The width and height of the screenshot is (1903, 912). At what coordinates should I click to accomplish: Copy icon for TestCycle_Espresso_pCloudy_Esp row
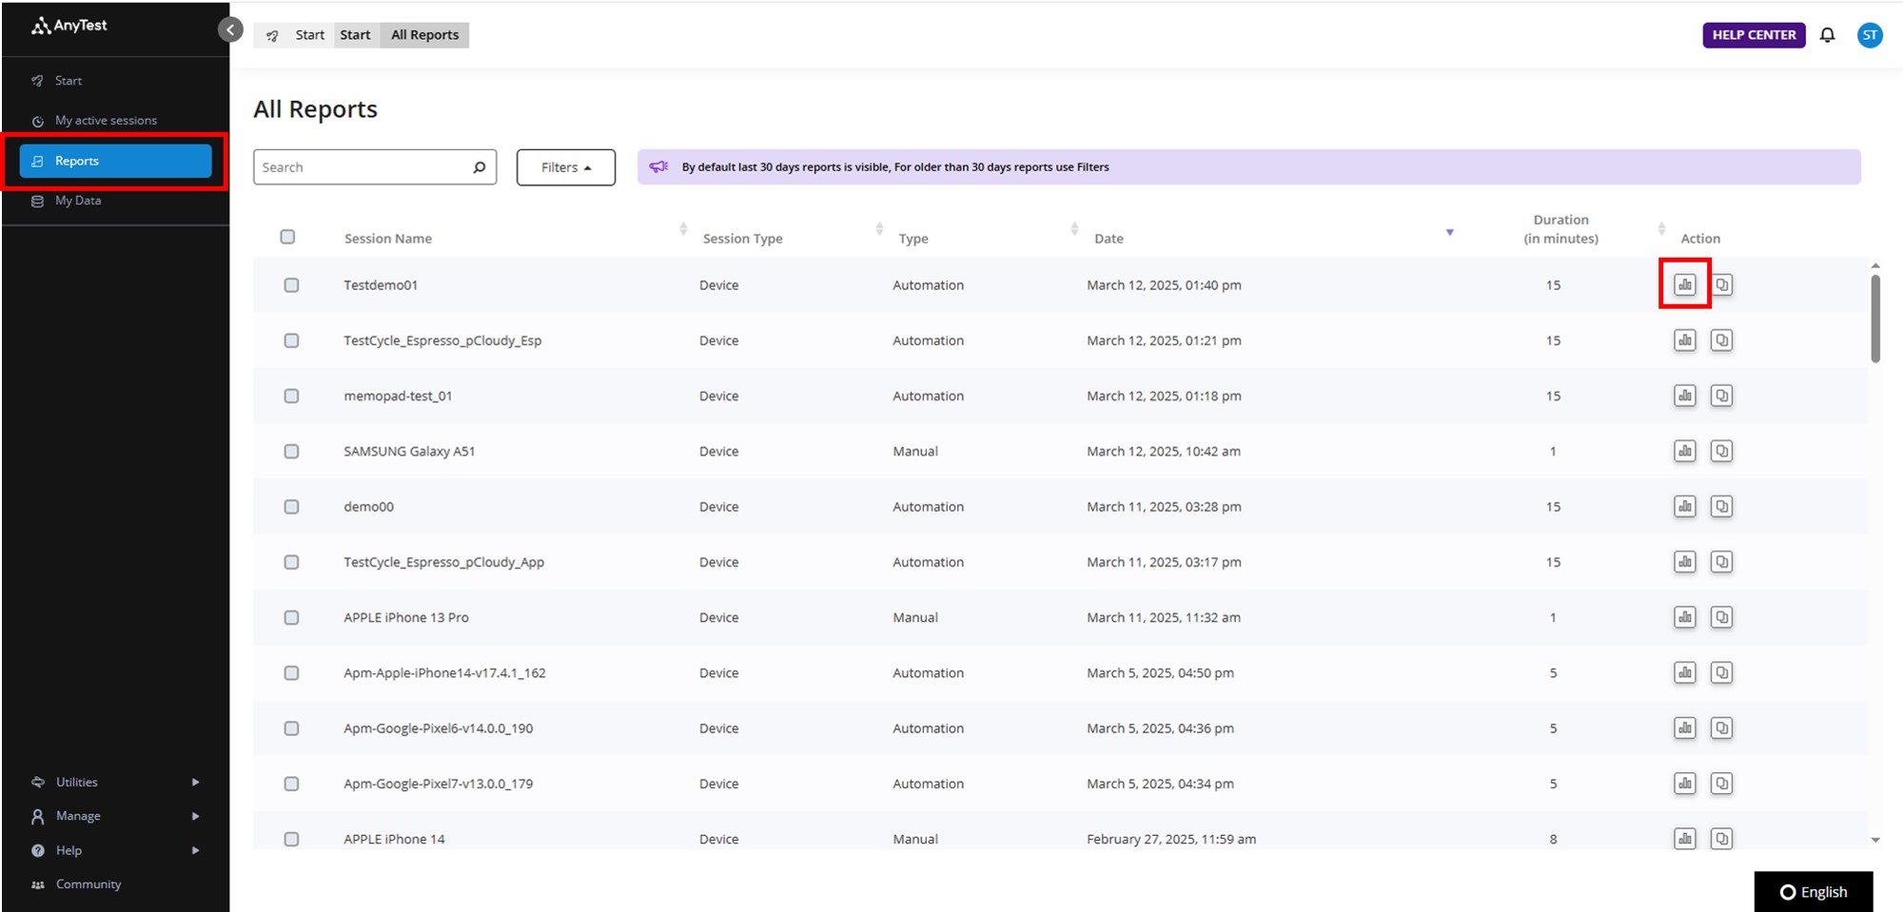coord(1721,340)
